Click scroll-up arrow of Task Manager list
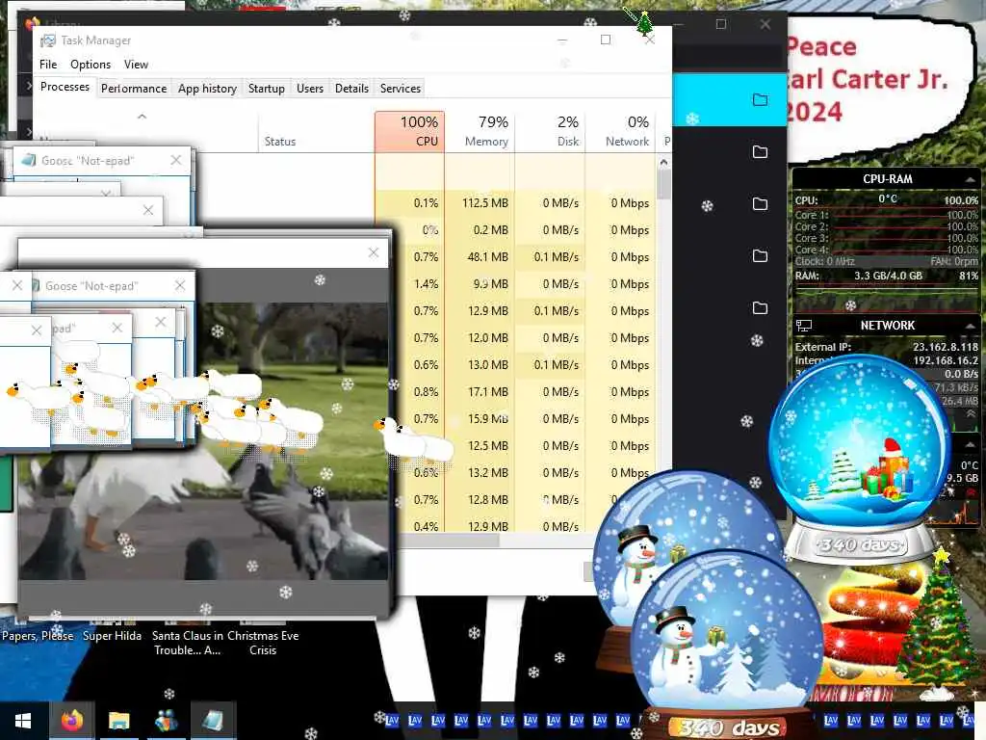This screenshot has width=986, height=740. coord(663,162)
